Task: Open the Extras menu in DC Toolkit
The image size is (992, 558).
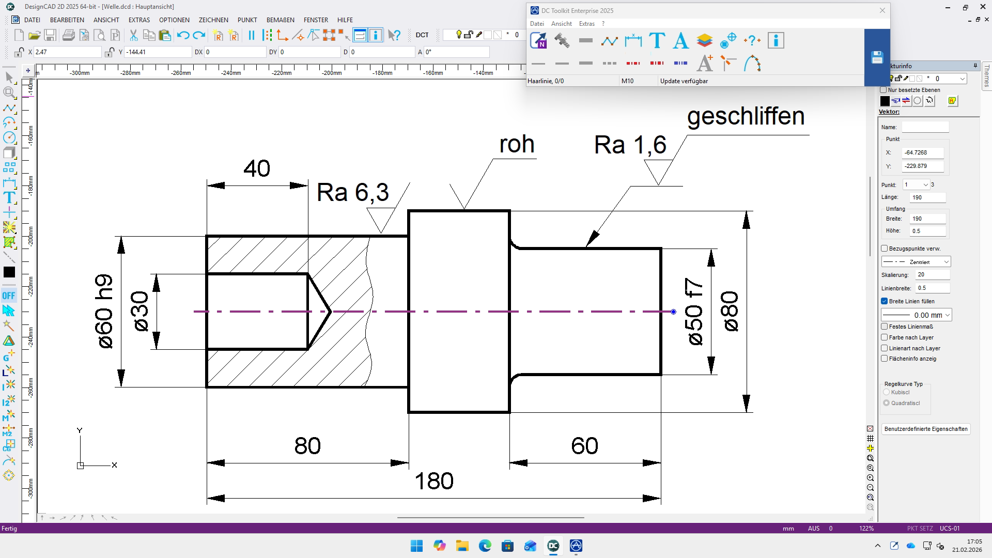Action: coord(586,24)
